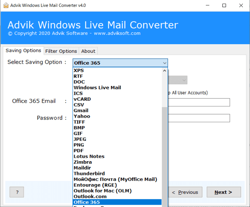Click the Next button
This screenshot has width=250, height=207.
pyautogui.click(x=224, y=192)
